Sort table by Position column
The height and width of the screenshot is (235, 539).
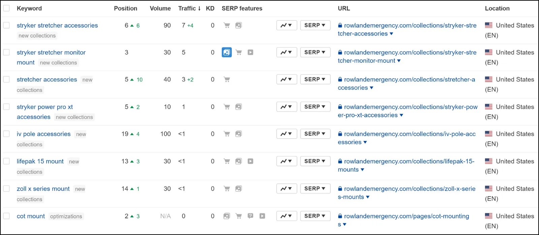125,8
